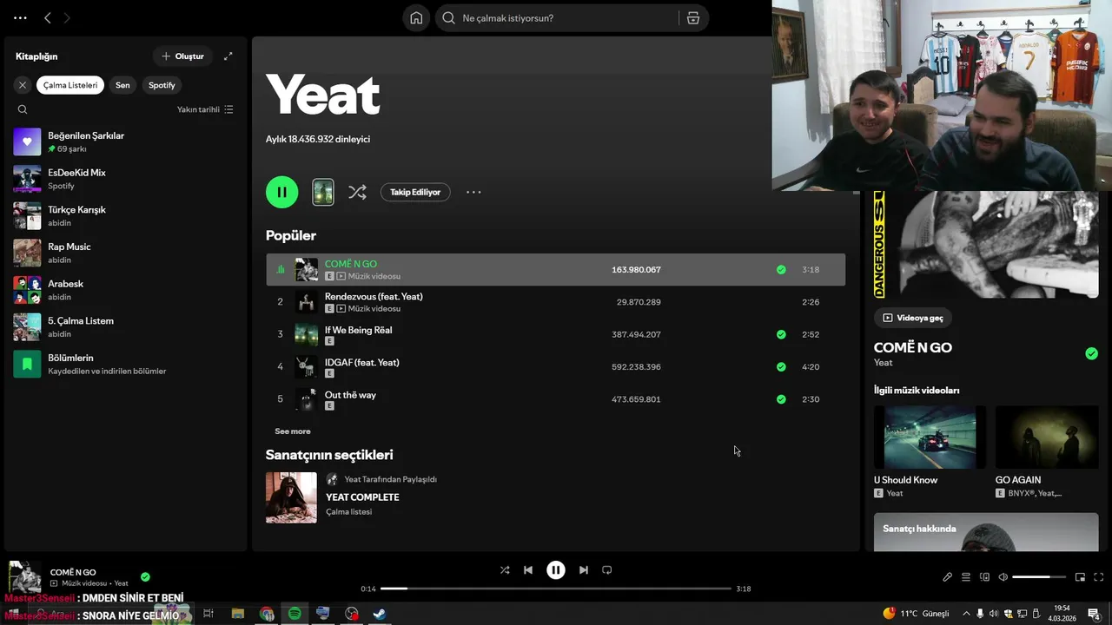
Task: Play the If We Being Rëal track
Action: (555, 334)
